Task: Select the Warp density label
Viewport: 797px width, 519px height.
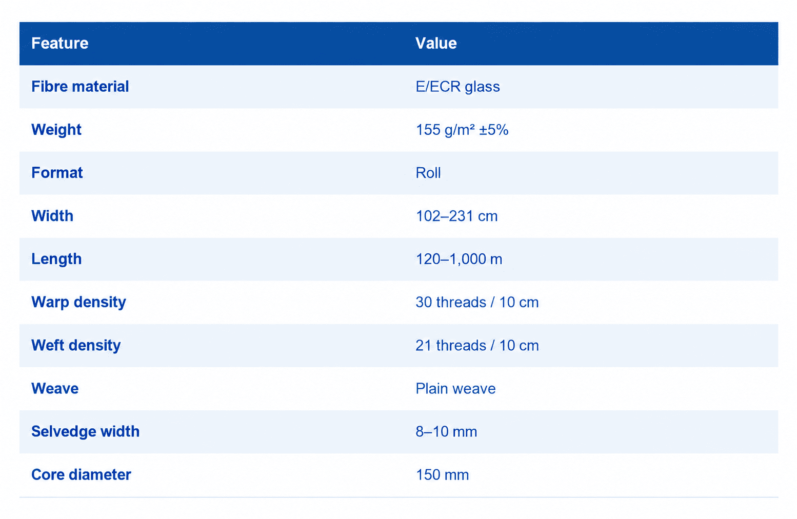Action: pyautogui.click(x=78, y=302)
